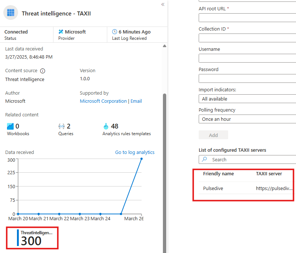Sort by Friendly name column header
296x253 pixels.
(219, 173)
